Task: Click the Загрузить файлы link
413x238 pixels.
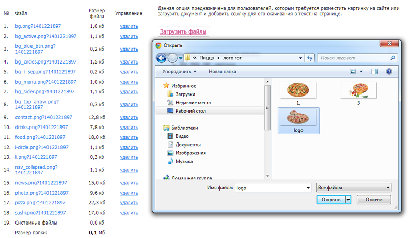Action: click(183, 31)
